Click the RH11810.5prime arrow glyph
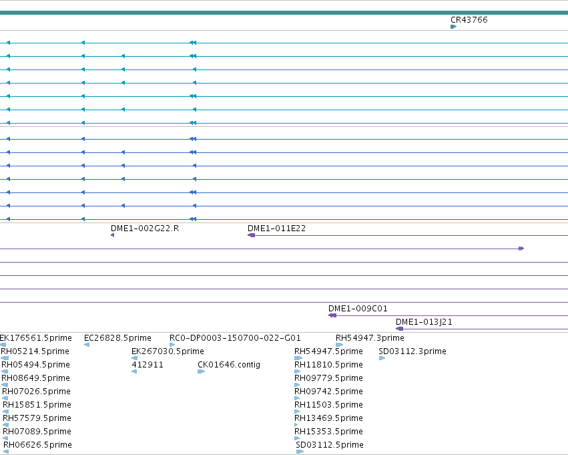Image resolution: width=568 pixels, height=455 pixels. [298, 371]
